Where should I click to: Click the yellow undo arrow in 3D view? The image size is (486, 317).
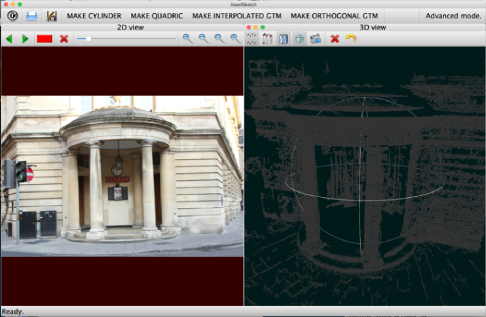point(351,38)
